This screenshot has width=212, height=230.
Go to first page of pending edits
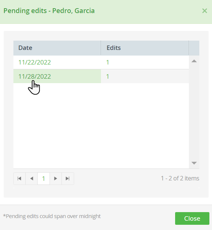click(x=19, y=179)
